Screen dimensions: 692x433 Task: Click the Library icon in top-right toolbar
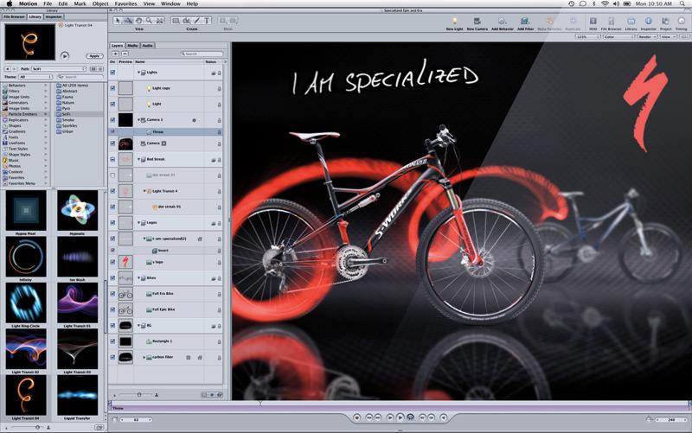click(x=631, y=21)
